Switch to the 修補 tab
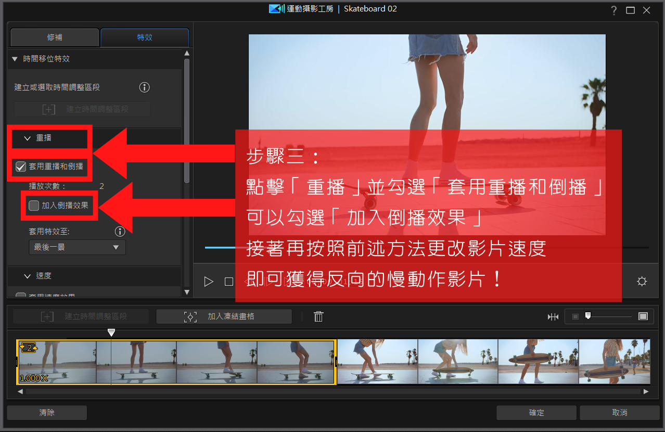Screen dimensions: 665x432 click(55, 37)
